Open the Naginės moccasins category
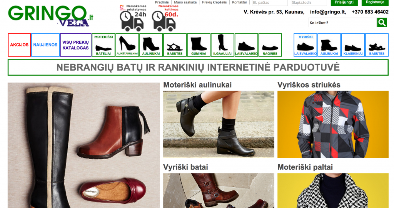 tap(270, 45)
